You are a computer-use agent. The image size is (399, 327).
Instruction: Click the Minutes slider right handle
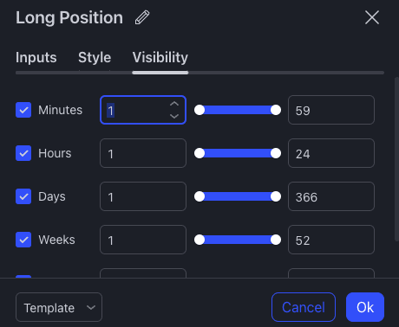[x=276, y=110]
